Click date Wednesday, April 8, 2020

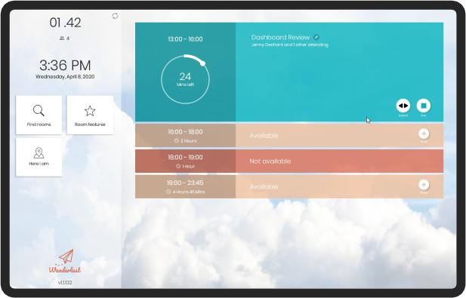[x=65, y=77]
